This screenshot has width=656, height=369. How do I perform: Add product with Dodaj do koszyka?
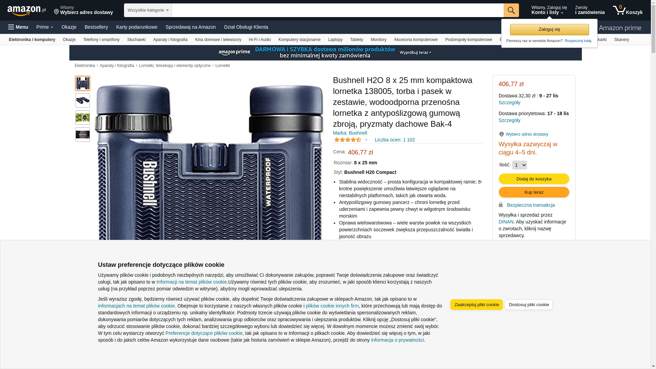pos(534,179)
